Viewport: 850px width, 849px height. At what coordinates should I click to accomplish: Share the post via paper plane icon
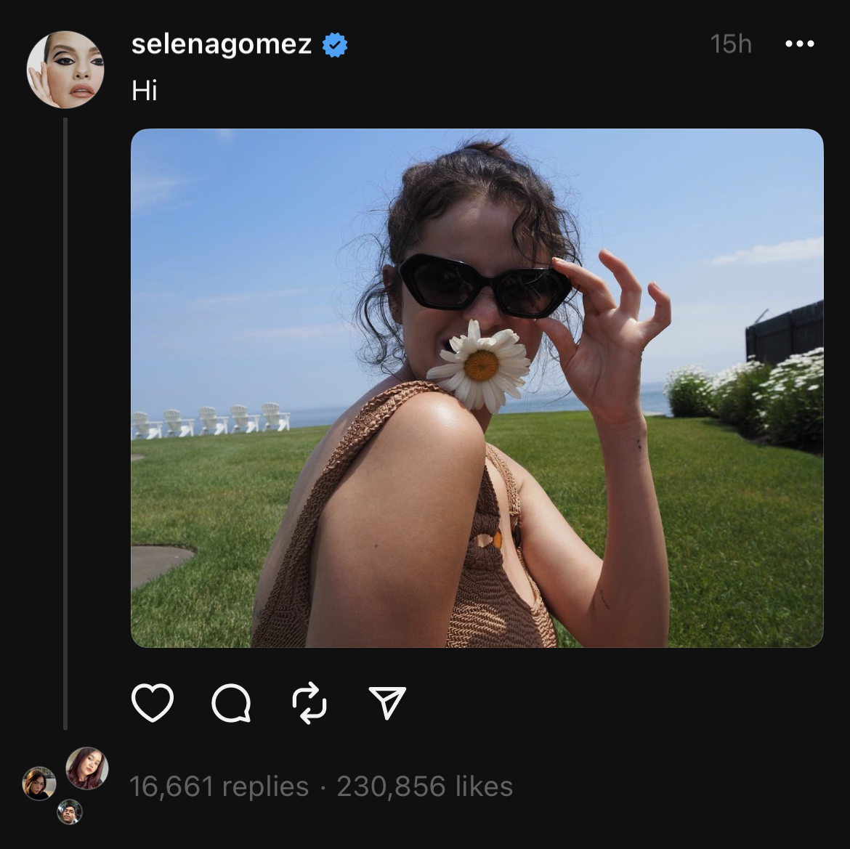coord(387,702)
